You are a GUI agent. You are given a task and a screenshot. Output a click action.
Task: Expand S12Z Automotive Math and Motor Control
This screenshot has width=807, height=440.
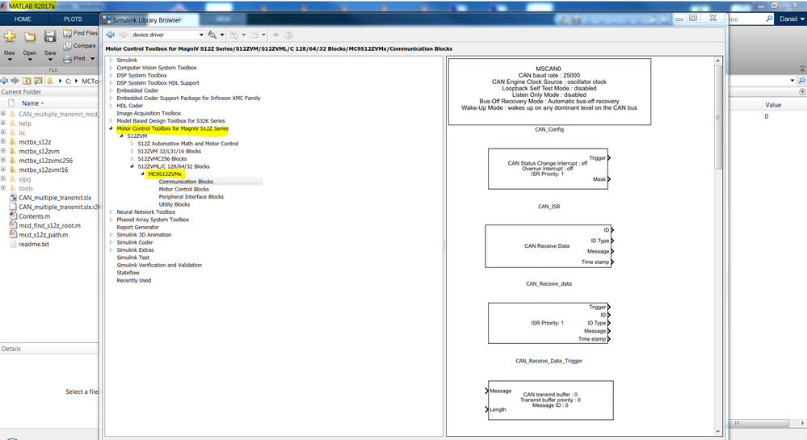132,144
